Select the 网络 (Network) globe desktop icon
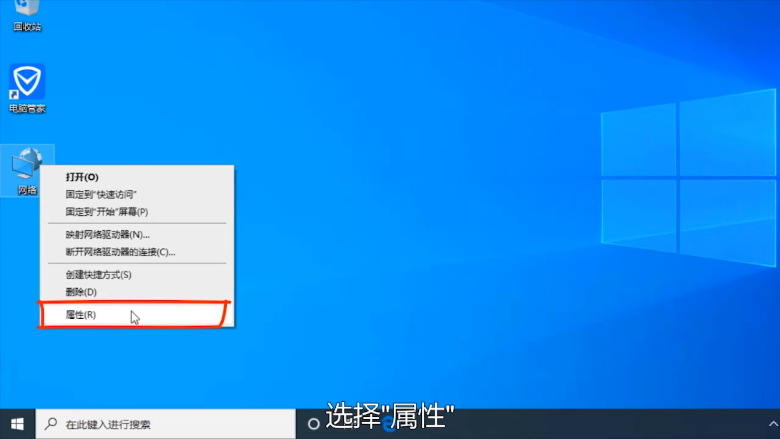 (x=27, y=164)
